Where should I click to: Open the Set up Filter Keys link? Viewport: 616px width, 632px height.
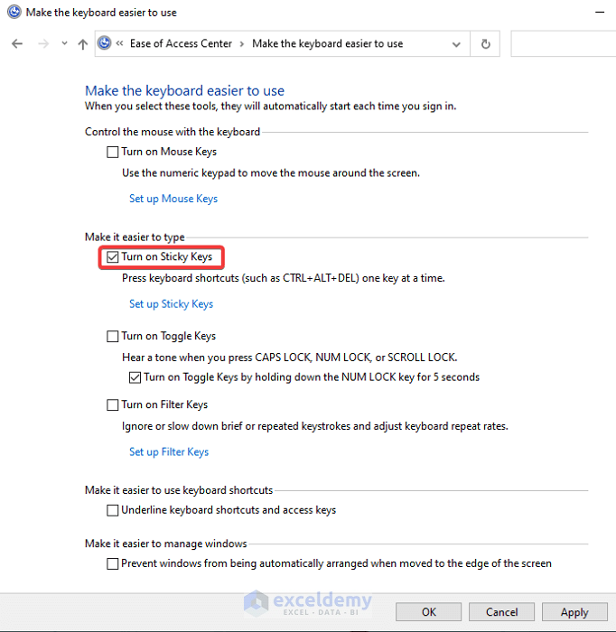(169, 452)
